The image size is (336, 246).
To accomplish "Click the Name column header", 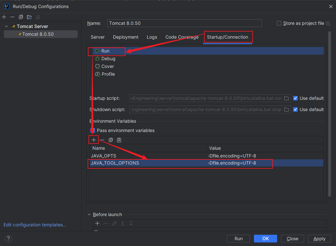I will [148, 148].
